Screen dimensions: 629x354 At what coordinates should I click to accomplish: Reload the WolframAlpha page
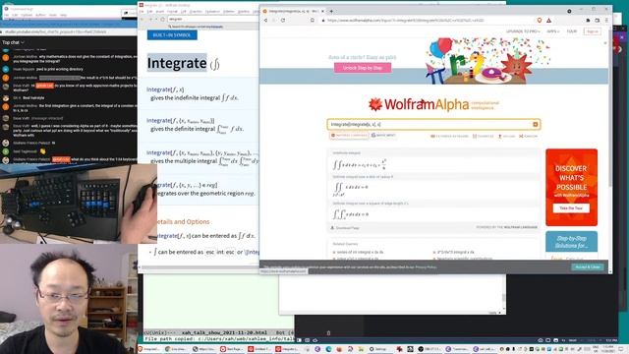pyautogui.click(x=283, y=20)
